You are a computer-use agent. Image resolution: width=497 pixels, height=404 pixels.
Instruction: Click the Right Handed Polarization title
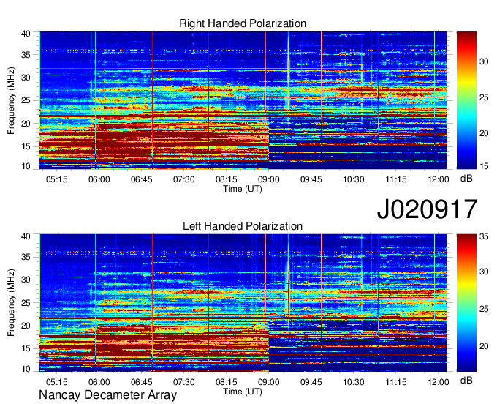pos(243,23)
